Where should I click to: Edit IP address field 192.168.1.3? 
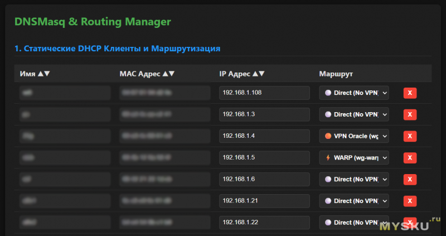pos(264,114)
